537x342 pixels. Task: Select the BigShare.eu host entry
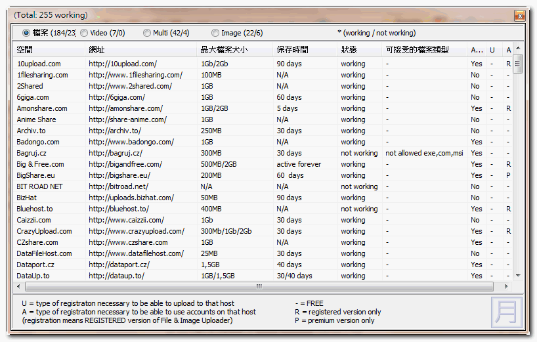[x=35, y=175]
